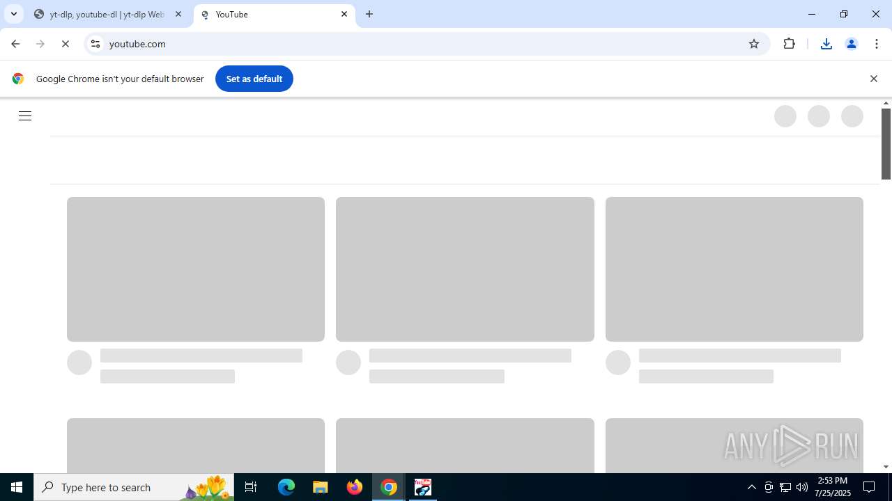
Task: Open File Explorer from the taskbar
Action: [321, 487]
